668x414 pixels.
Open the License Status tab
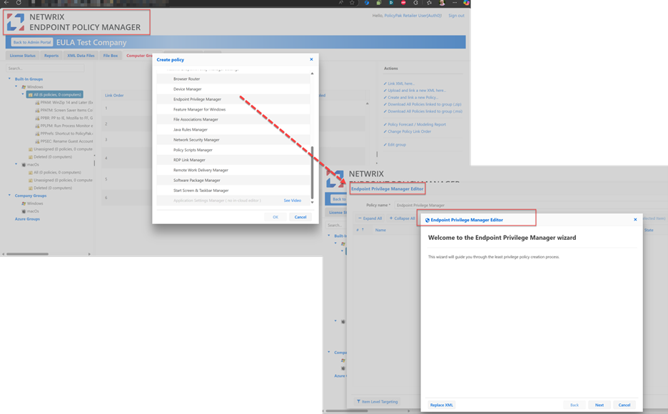click(x=24, y=55)
